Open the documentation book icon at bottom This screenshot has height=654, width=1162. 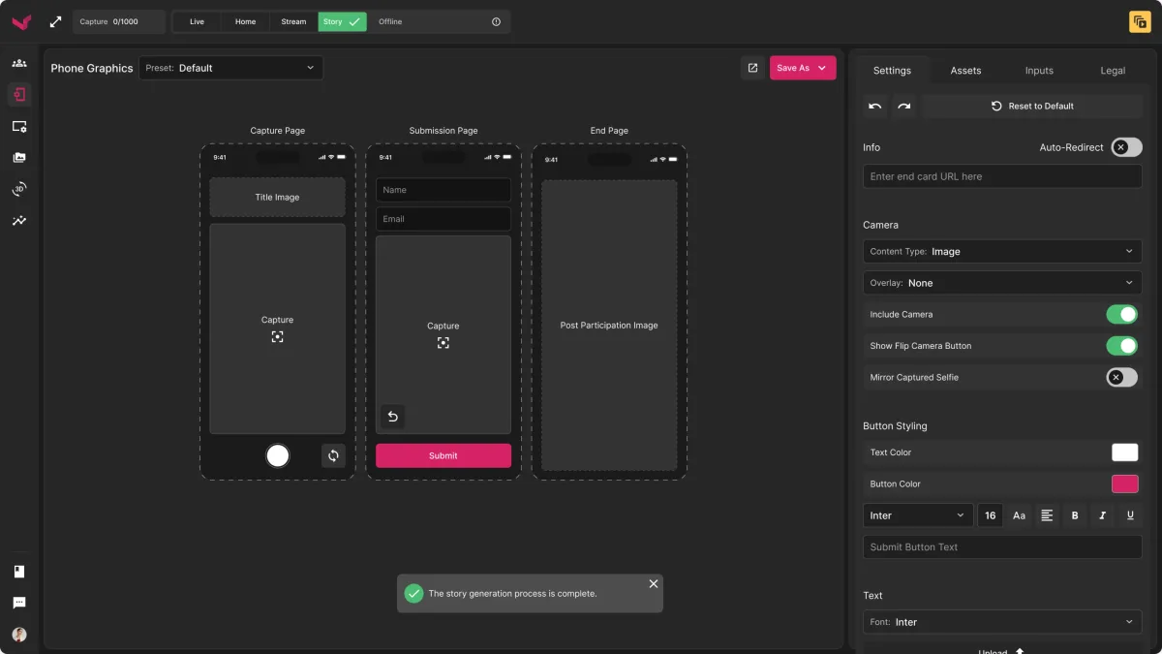(x=19, y=572)
